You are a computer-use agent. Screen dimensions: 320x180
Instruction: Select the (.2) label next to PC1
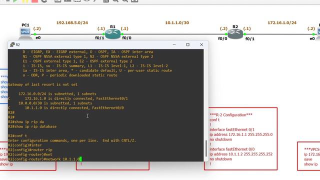tap(37, 28)
